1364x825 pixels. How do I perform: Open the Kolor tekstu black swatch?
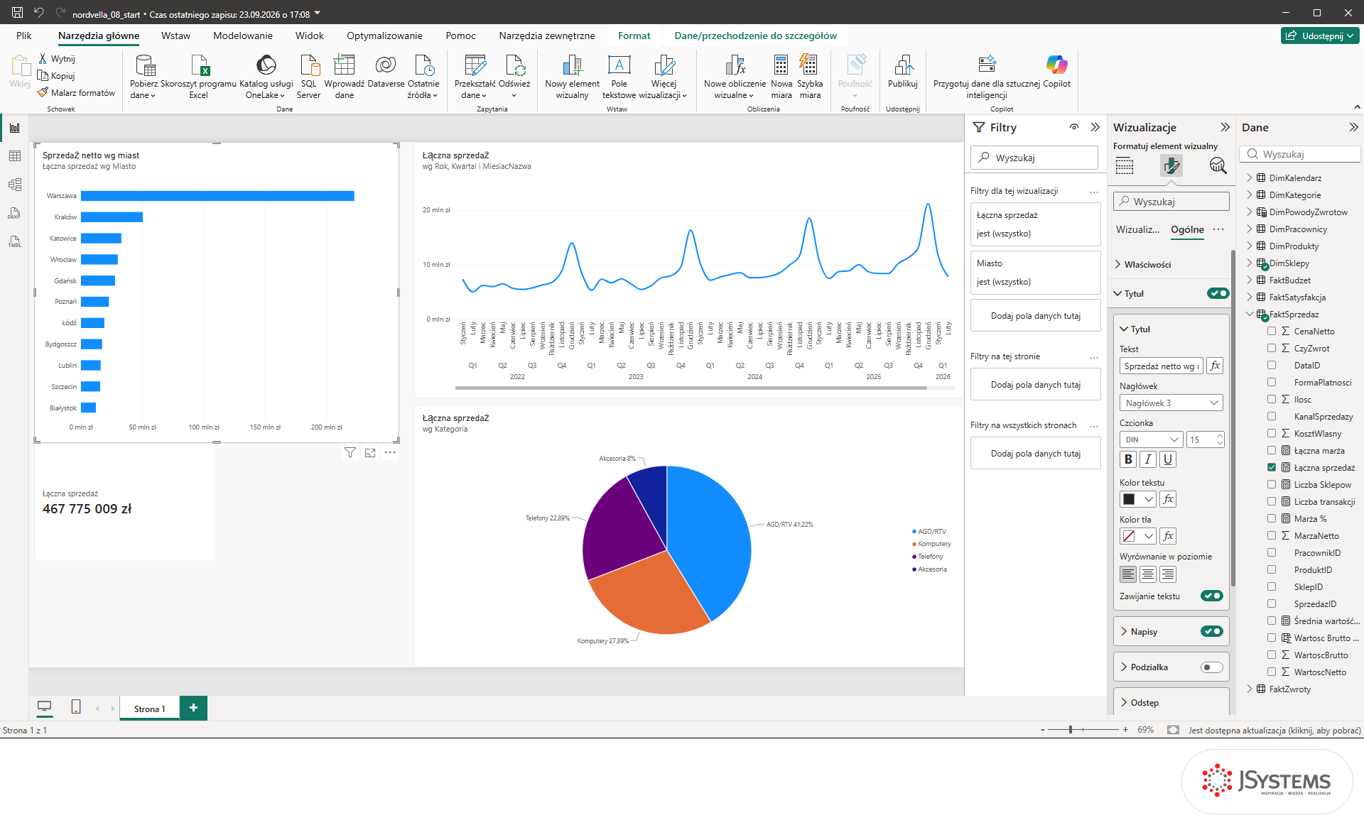click(1137, 499)
